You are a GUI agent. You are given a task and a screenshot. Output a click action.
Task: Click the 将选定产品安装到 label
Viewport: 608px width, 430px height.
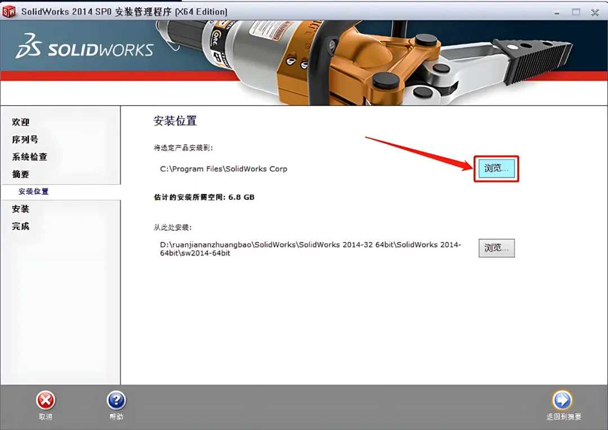click(184, 147)
